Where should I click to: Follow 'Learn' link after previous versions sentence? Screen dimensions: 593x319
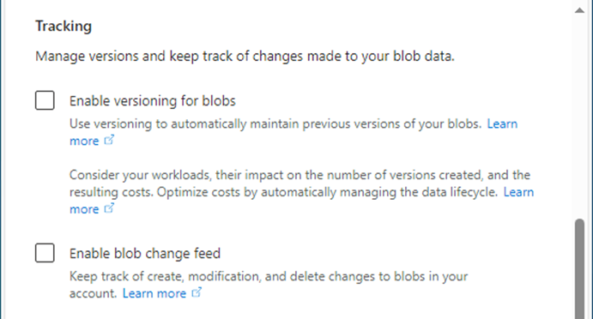click(x=502, y=123)
